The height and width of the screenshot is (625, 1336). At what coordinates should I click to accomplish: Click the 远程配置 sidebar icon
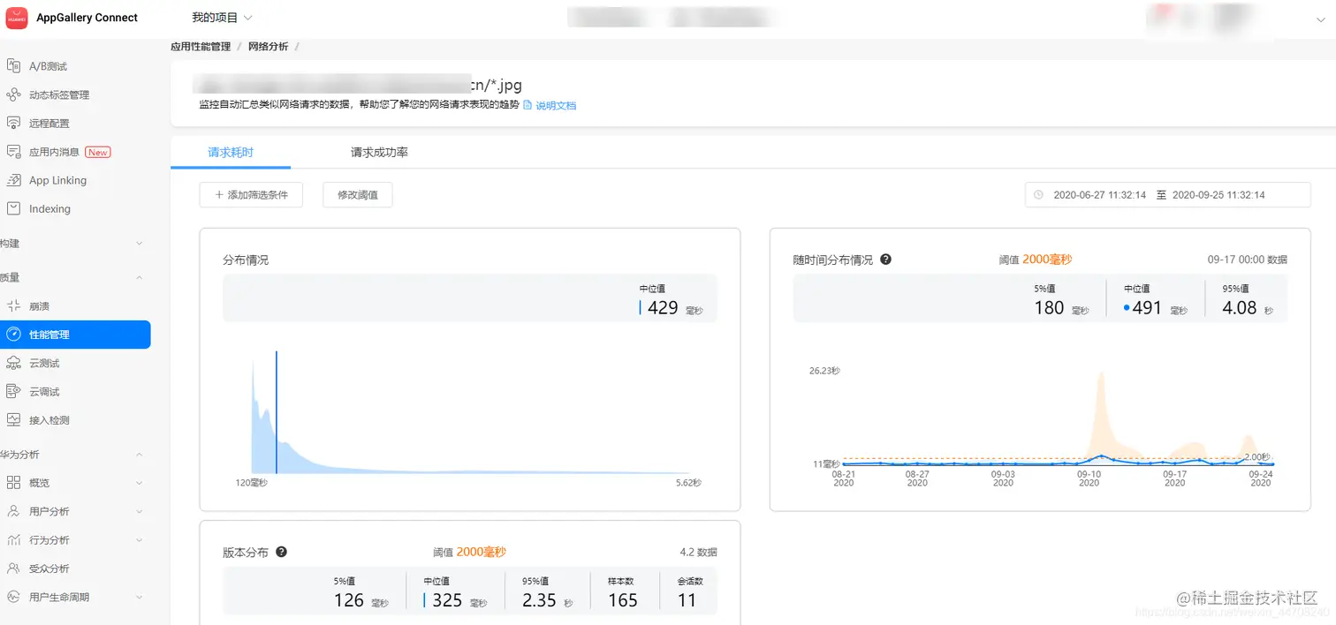(x=13, y=123)
